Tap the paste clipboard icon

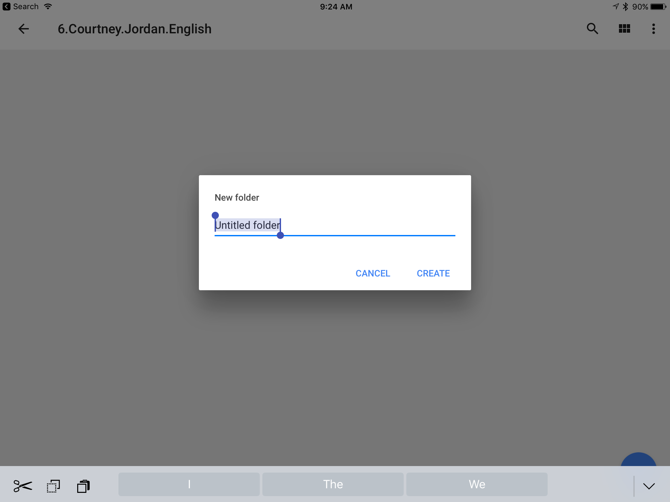pos(83,486)
